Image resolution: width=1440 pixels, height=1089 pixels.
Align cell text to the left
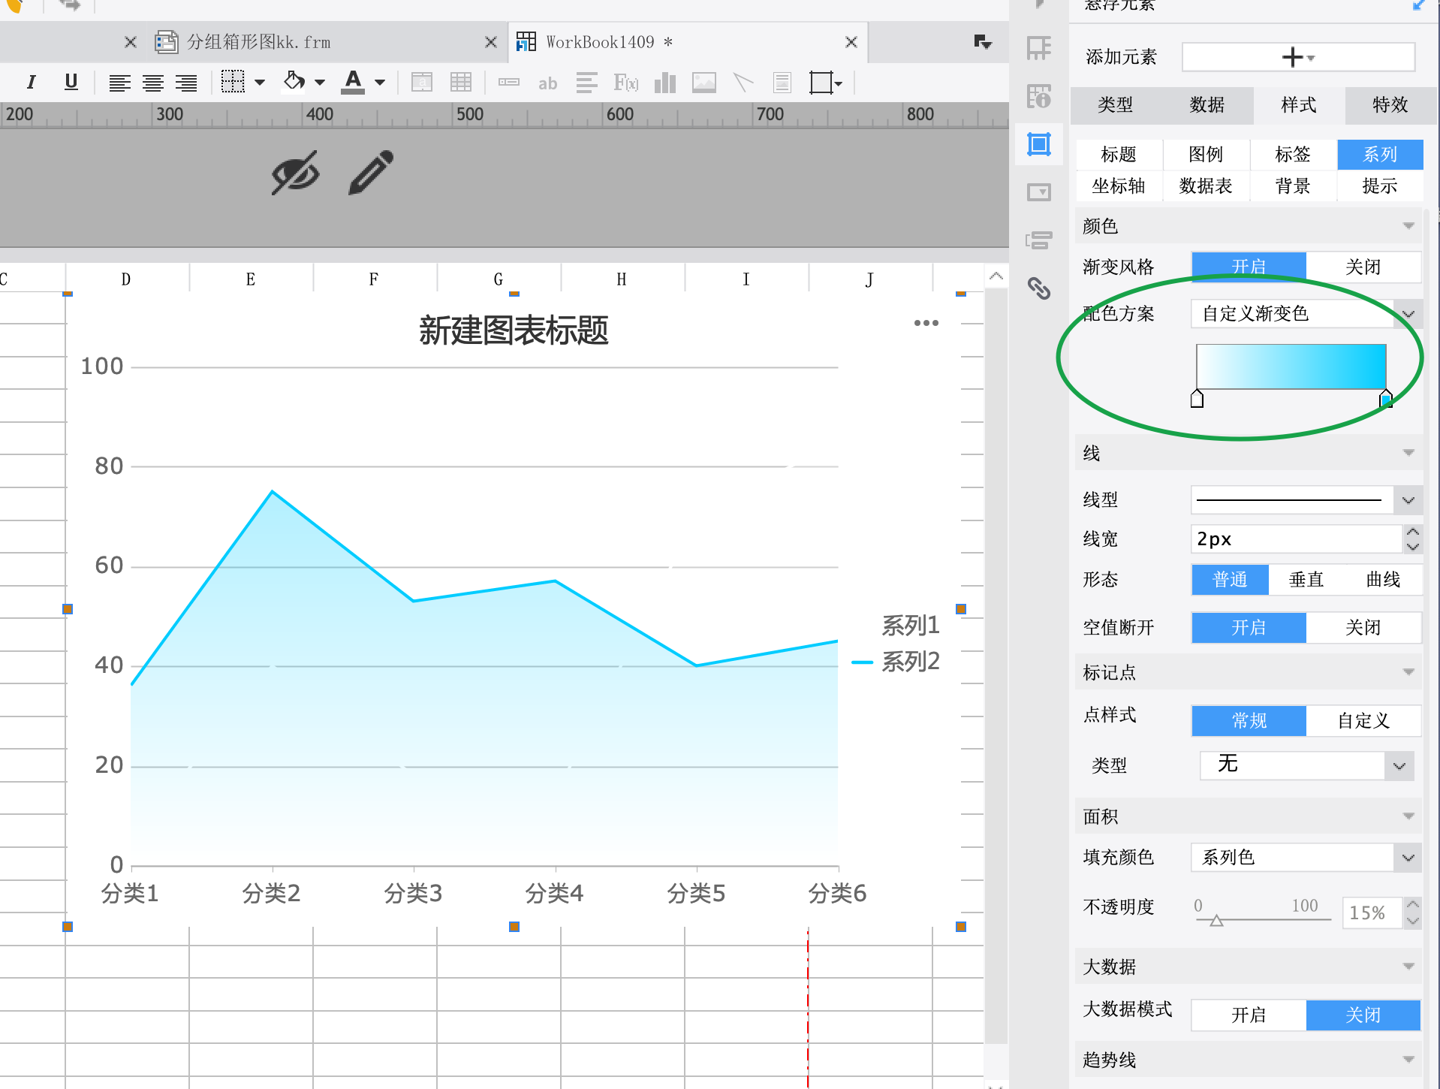(x=120, y=83)
